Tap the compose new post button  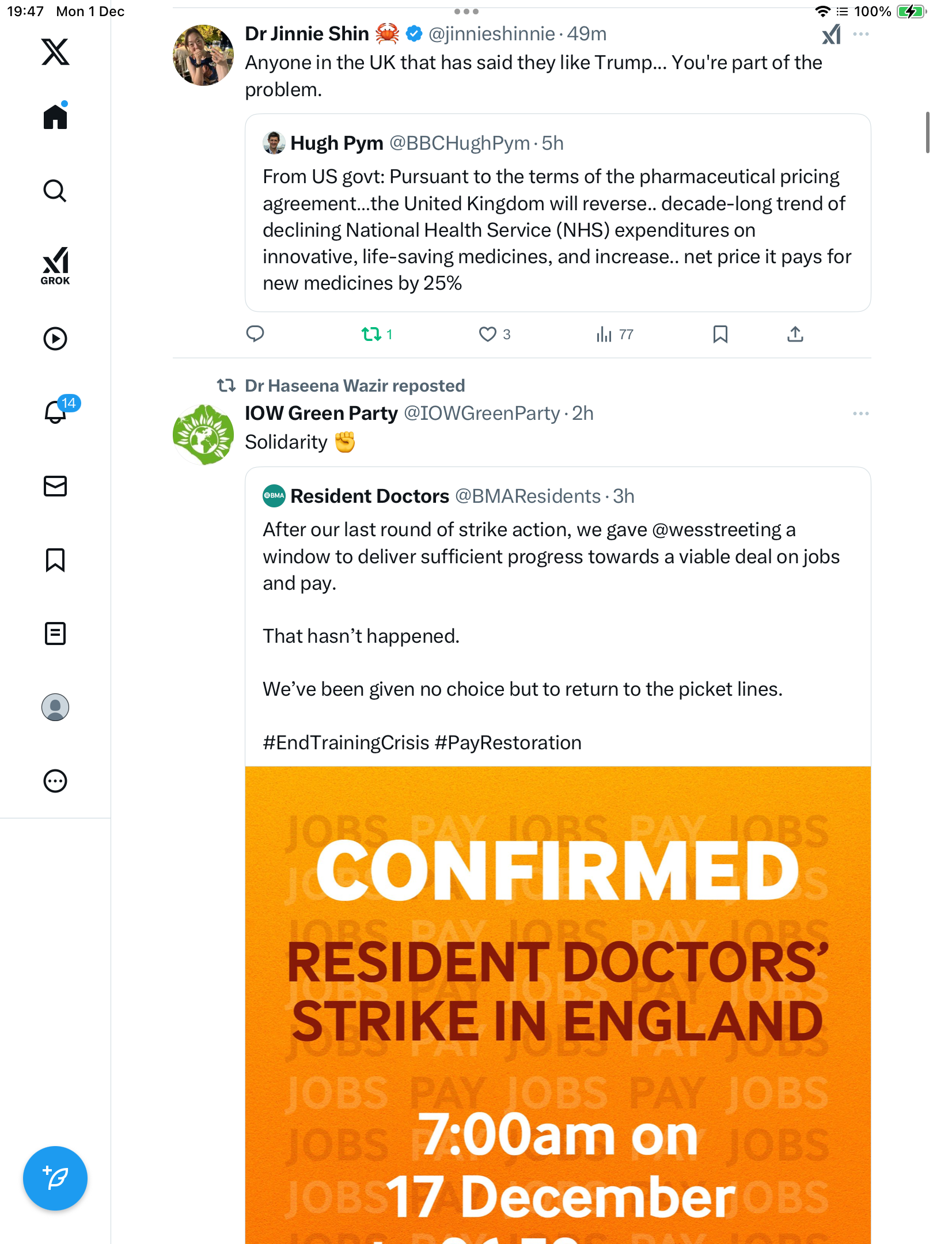pyautogui.click(x=55, y=1178)
